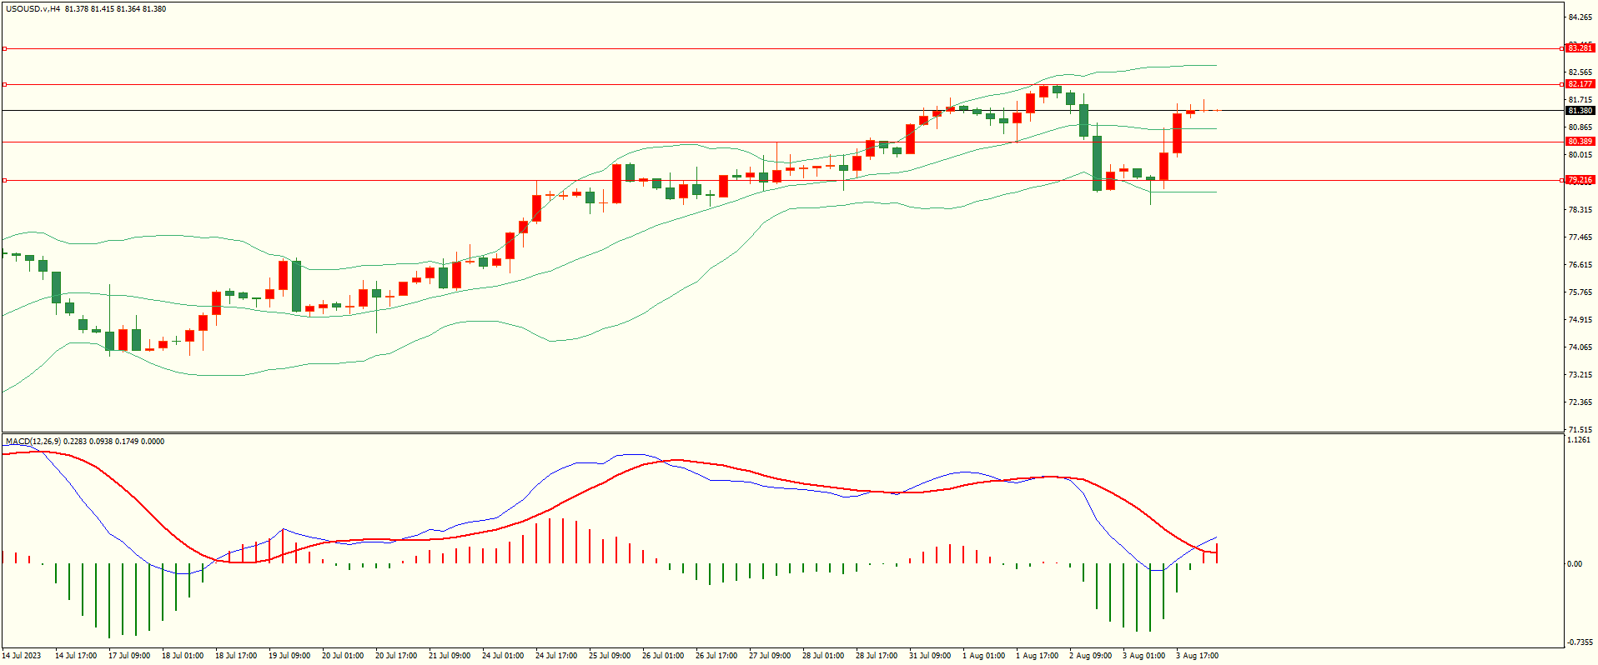Click the 79.216 support line price label
The width and height of the screenshot is (1598, 665).
(x=1580, y=180)
